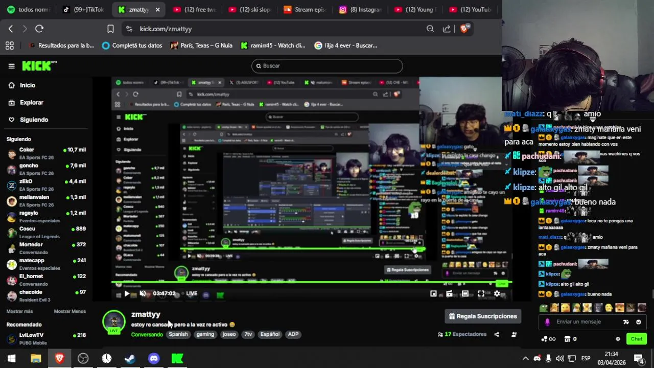This screenshot has width=654, height=368.
Task: Click the share stream icon
Action: pos(497,334)
